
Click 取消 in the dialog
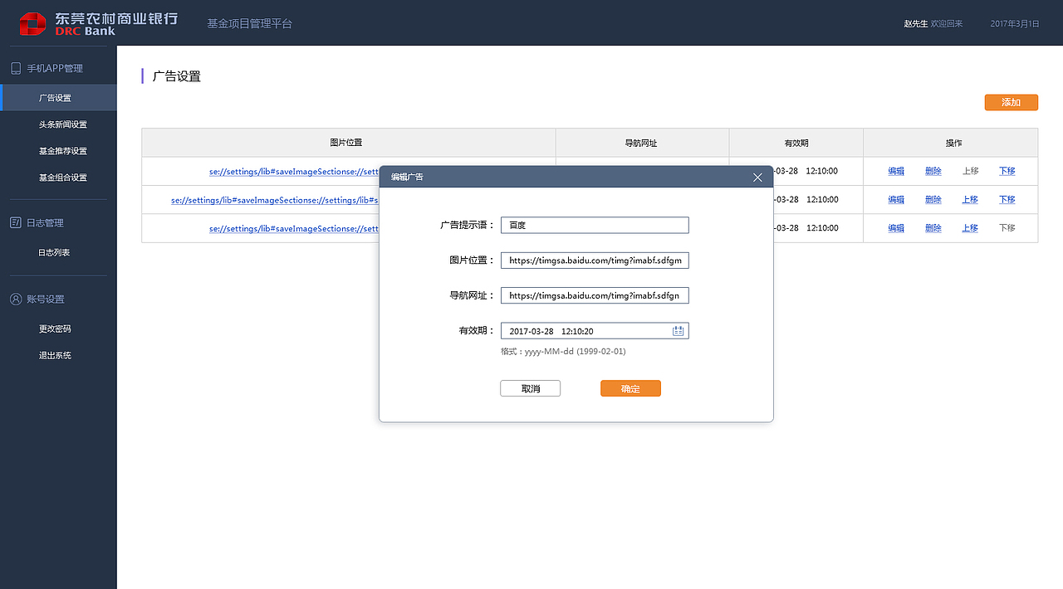coord(530,388)
